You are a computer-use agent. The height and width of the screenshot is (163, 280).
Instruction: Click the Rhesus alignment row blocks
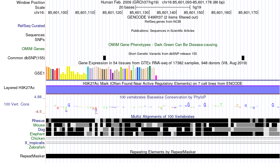(x=163, y=121)
